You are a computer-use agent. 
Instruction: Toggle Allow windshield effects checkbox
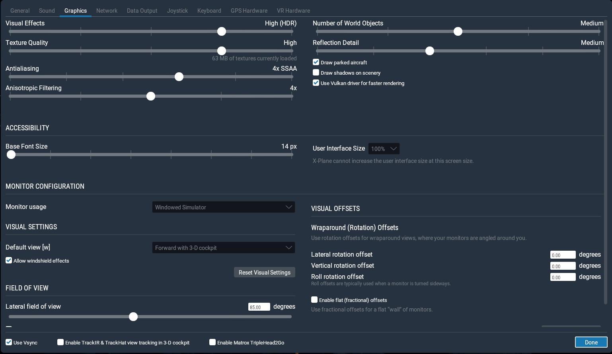9,261
